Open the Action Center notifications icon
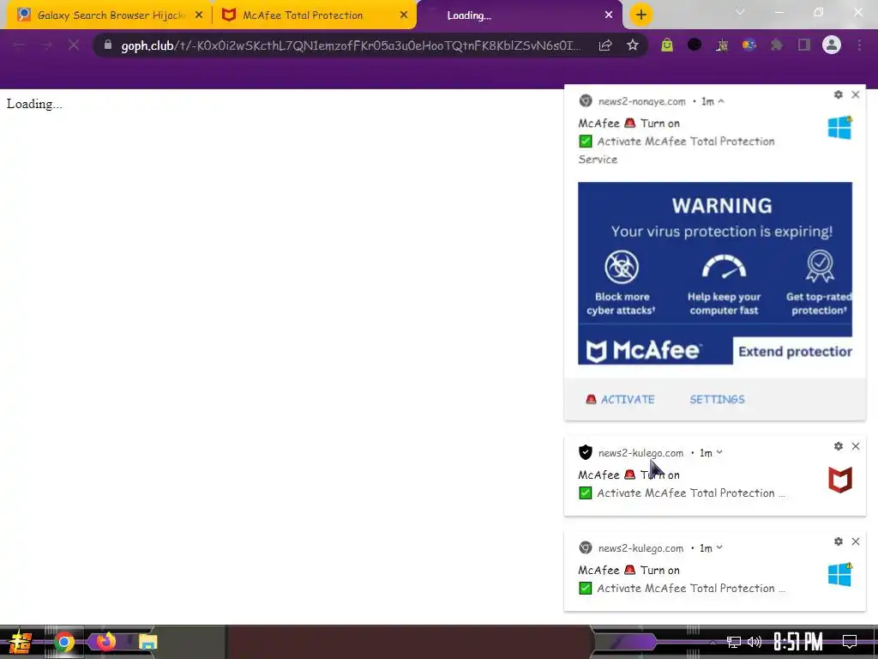Screen dimensions: 878x659 [x=850, y=642]
